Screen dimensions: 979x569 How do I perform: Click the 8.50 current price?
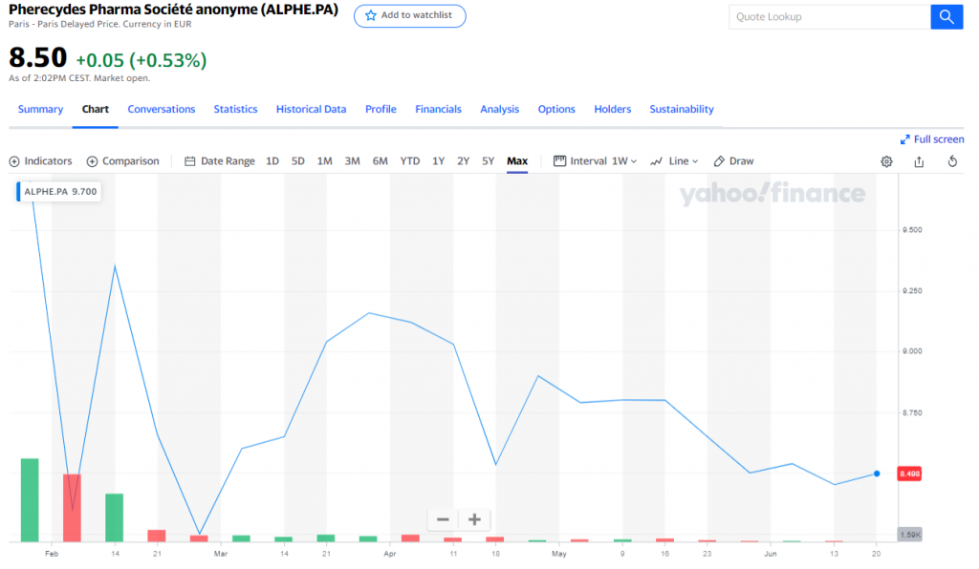point(37,58)
